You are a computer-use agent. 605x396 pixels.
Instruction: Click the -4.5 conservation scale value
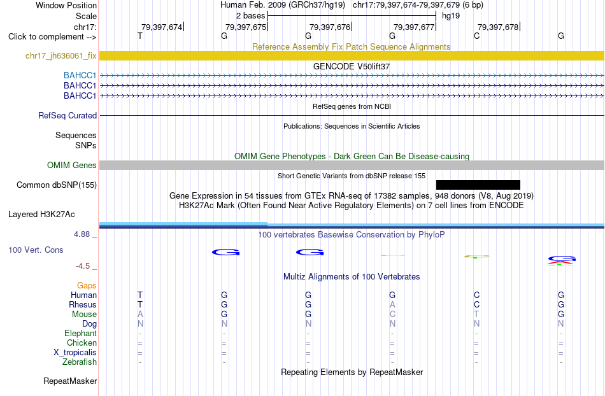click(x=83, y=266)
